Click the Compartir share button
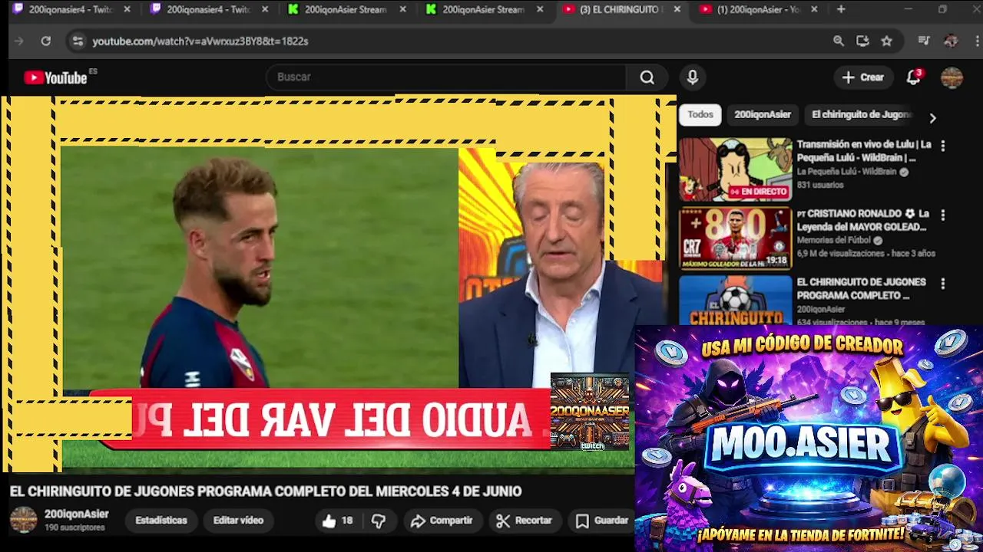 point(442,521)
